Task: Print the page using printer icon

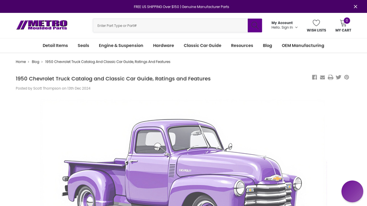Action: pos(330,77)
